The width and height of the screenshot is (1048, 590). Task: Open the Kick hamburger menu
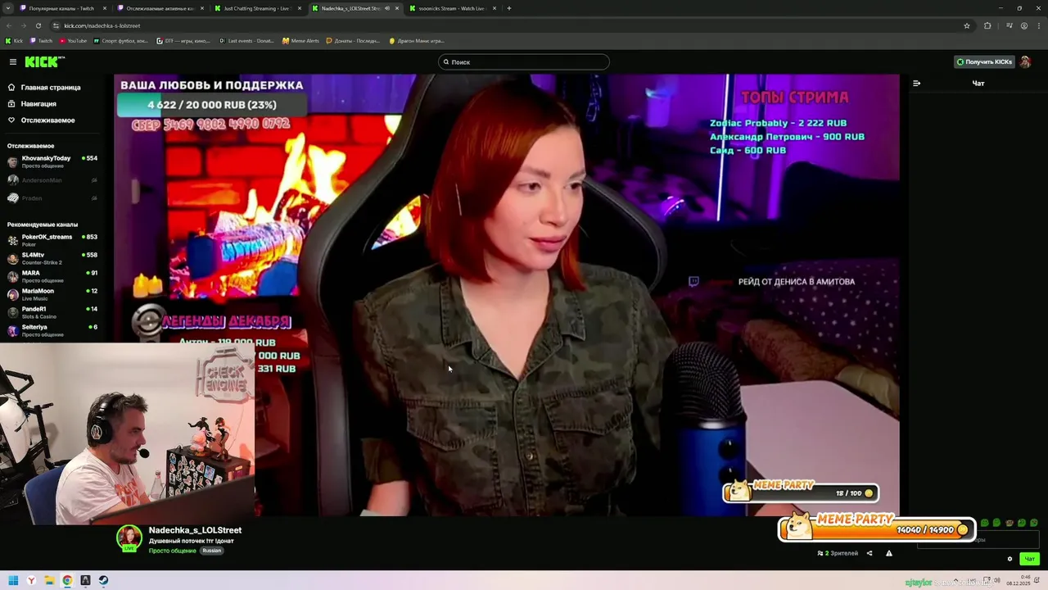click(x=13, y=62)
